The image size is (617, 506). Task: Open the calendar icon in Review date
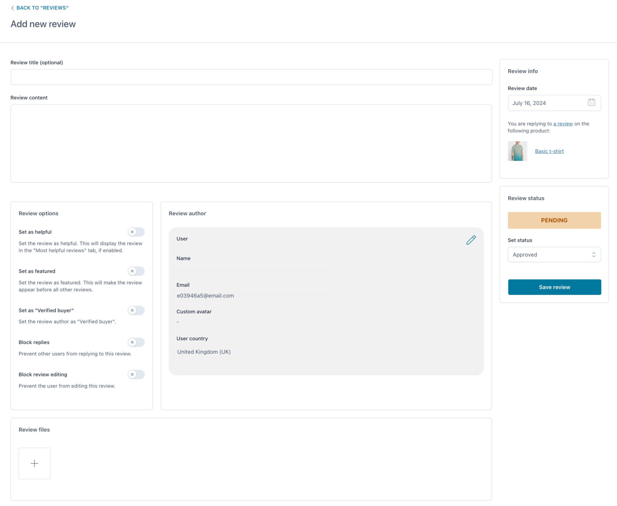[591, 102]
